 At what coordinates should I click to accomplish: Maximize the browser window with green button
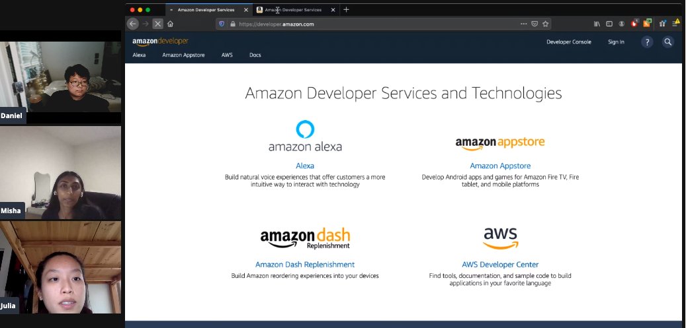coord(148,10)
